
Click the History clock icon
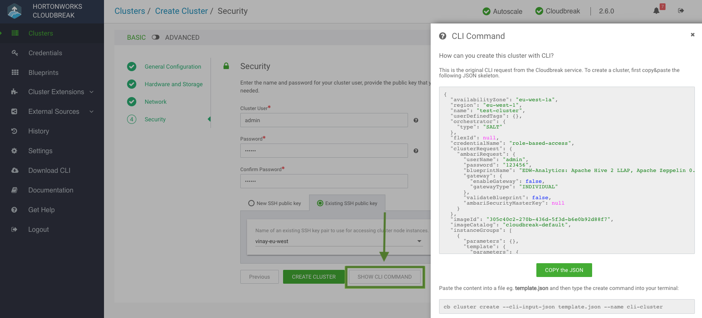pyautogui.click(x=14, y=131)
